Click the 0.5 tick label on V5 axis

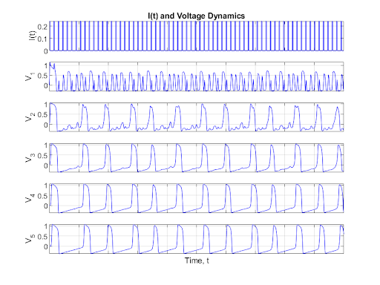click(42, 237)
